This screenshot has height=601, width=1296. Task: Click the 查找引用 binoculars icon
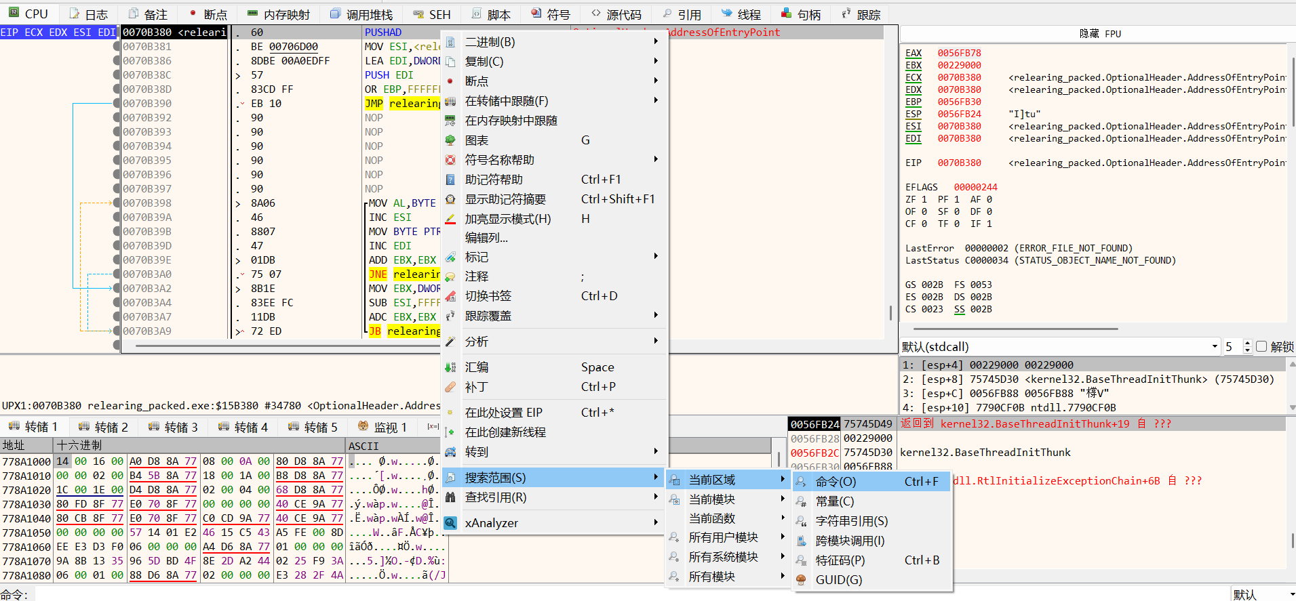pyautogui.click(x=450, y=497)
